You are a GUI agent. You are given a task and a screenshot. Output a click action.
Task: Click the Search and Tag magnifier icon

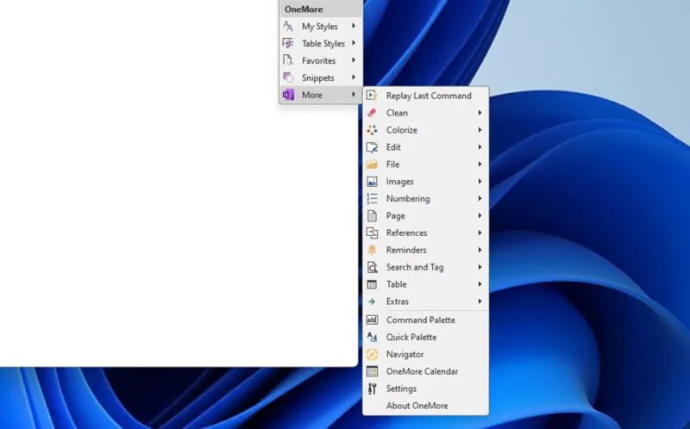372,267
